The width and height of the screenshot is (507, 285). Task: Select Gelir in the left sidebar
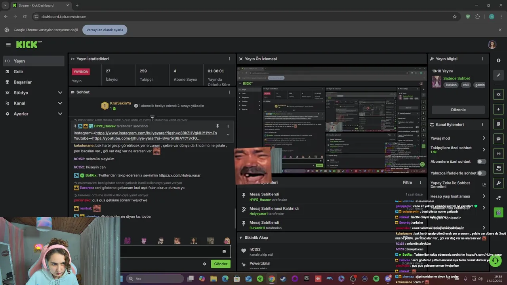coord(34,72)
